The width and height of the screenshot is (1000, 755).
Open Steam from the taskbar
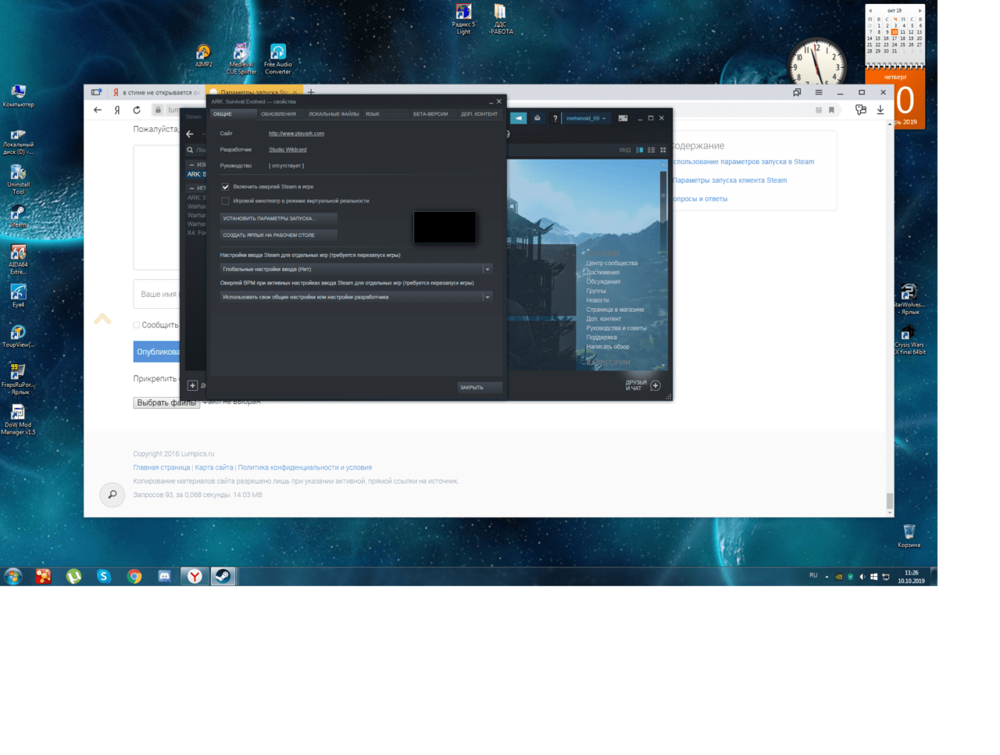click(223, 577)
